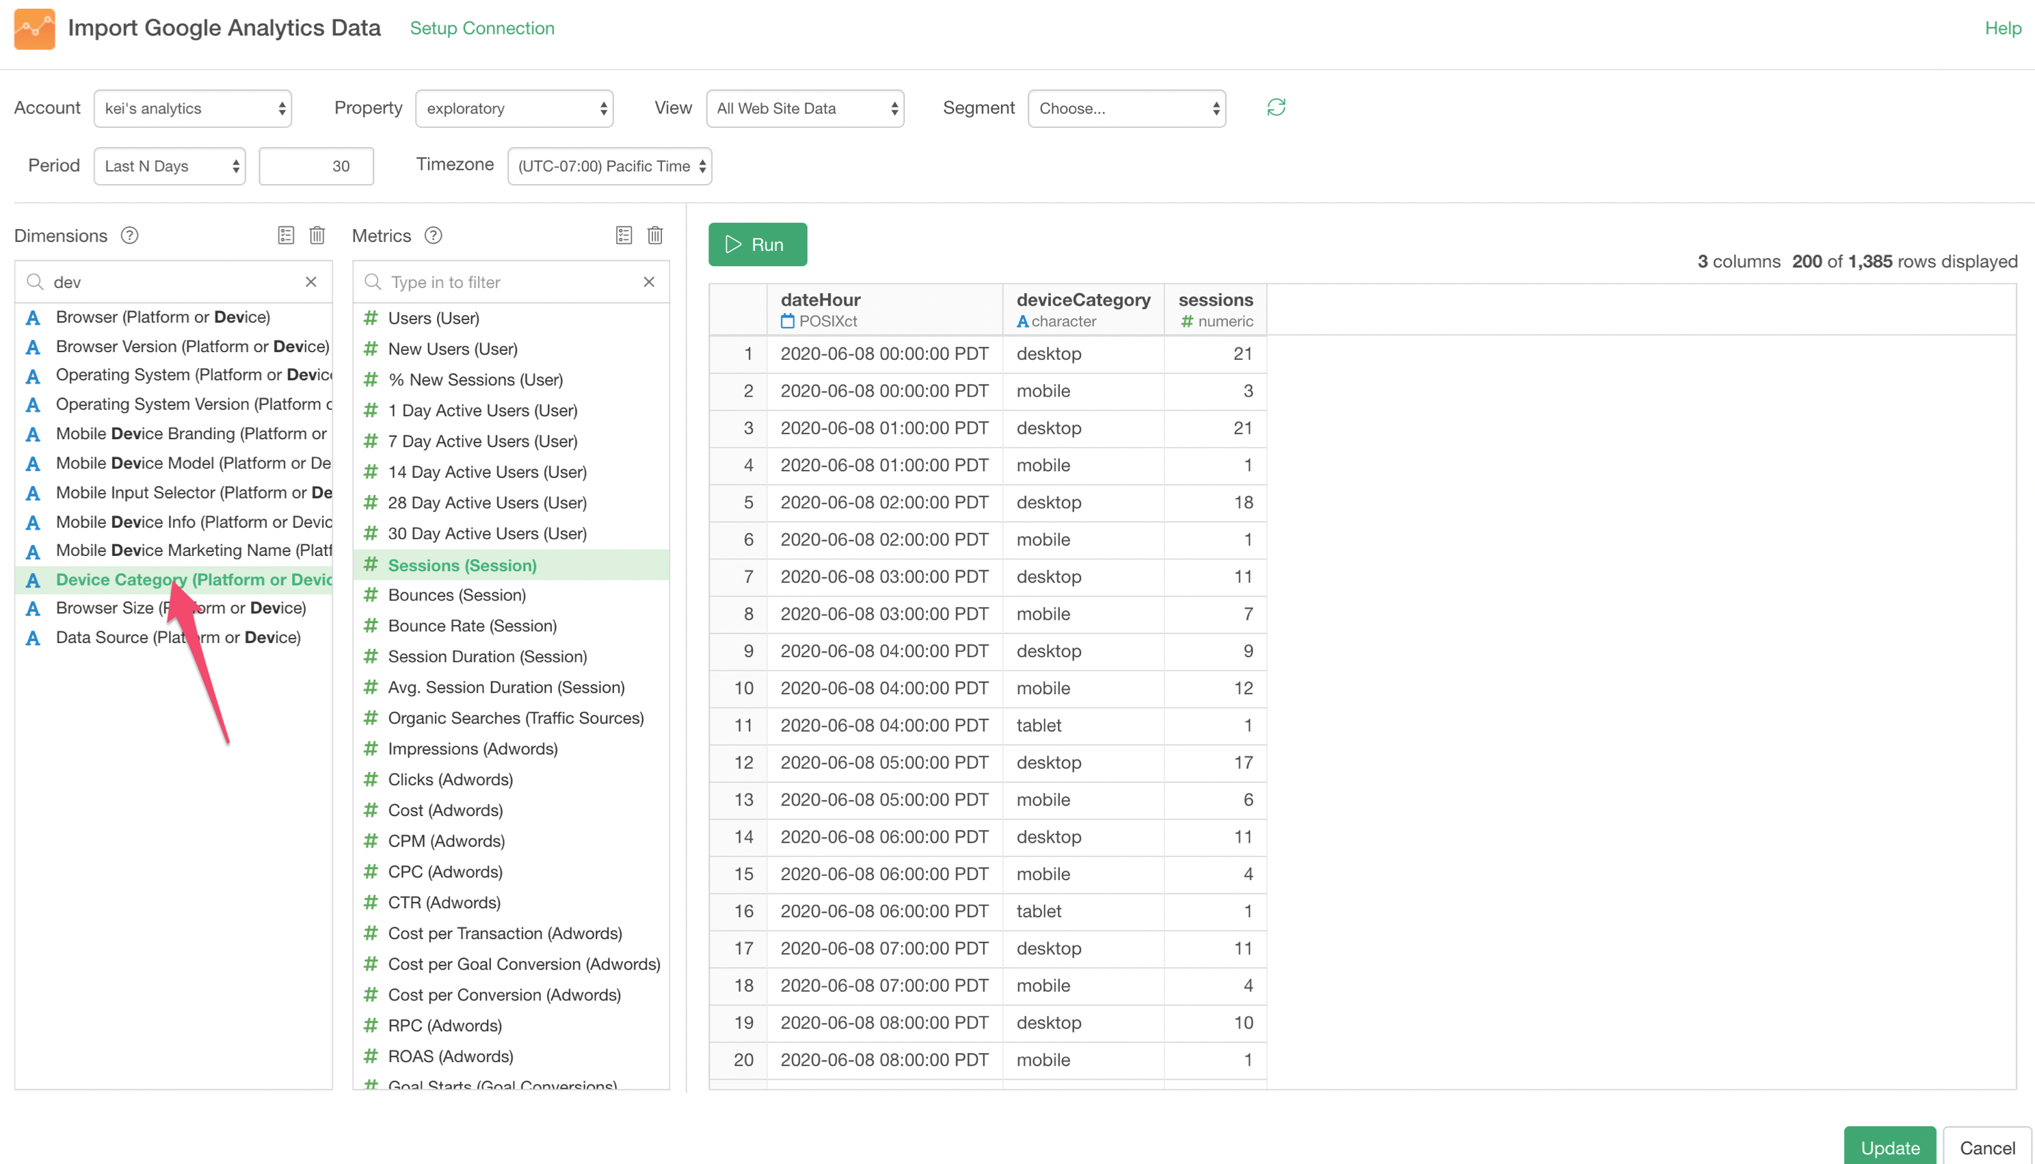Select Operating System Version dimension

174,404
